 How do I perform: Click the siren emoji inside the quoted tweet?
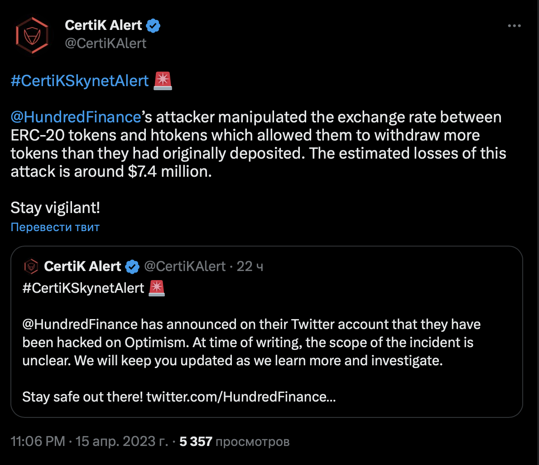point(156,288)
